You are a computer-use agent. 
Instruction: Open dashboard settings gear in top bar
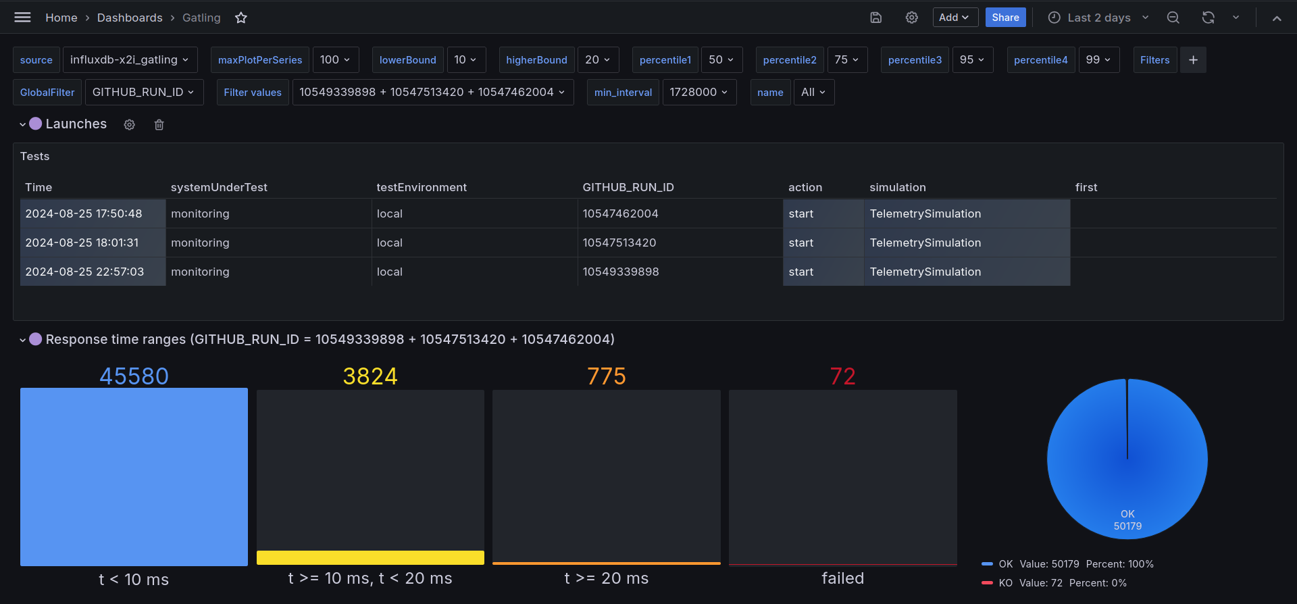(912, 18)
